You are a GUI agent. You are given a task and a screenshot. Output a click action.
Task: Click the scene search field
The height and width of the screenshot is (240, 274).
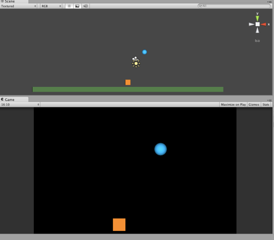[x=234, y=6]
